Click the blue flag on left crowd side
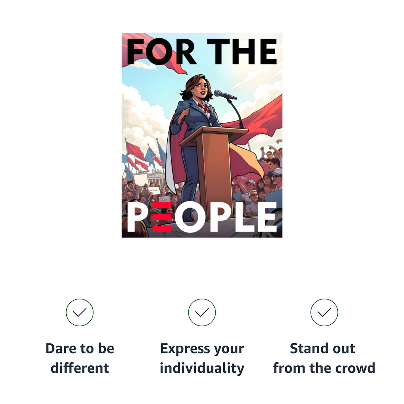This screenshot has width=404, height=404. pyautogui.click(x=150, y=155)
